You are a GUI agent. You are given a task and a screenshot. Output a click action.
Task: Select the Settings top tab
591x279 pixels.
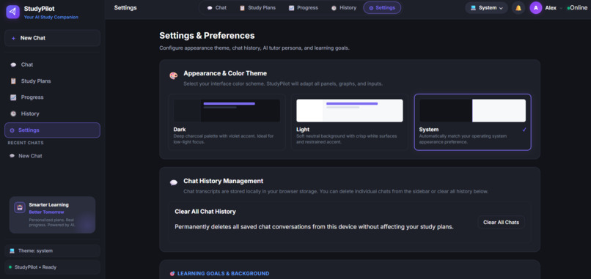382,8
